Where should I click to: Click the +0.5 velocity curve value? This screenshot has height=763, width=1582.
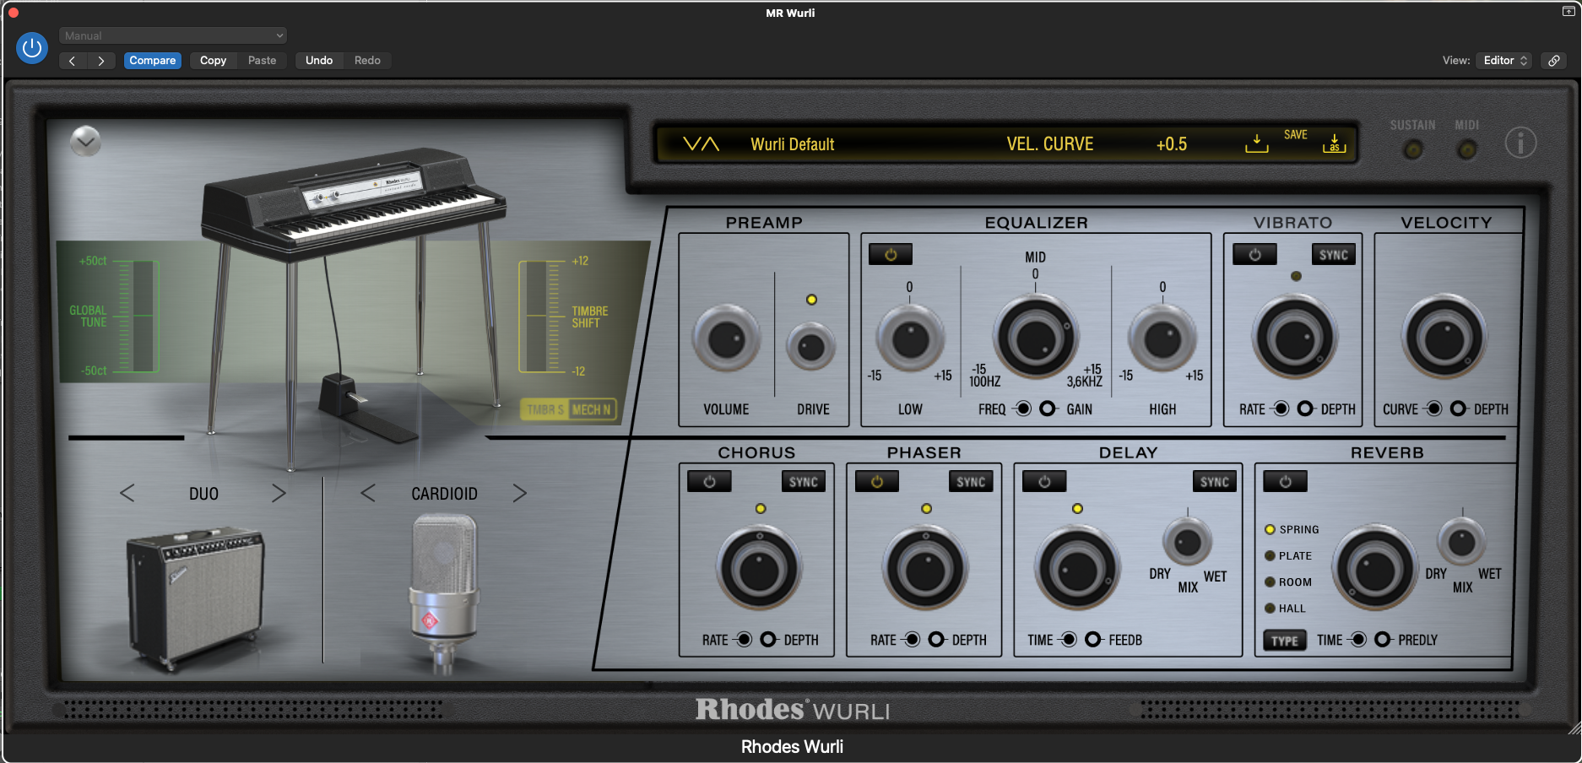click(x=1172, y=144)
